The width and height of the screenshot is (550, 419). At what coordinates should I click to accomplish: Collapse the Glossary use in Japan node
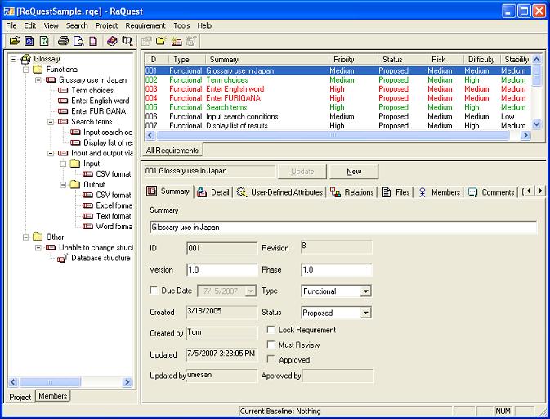[38, 80]
